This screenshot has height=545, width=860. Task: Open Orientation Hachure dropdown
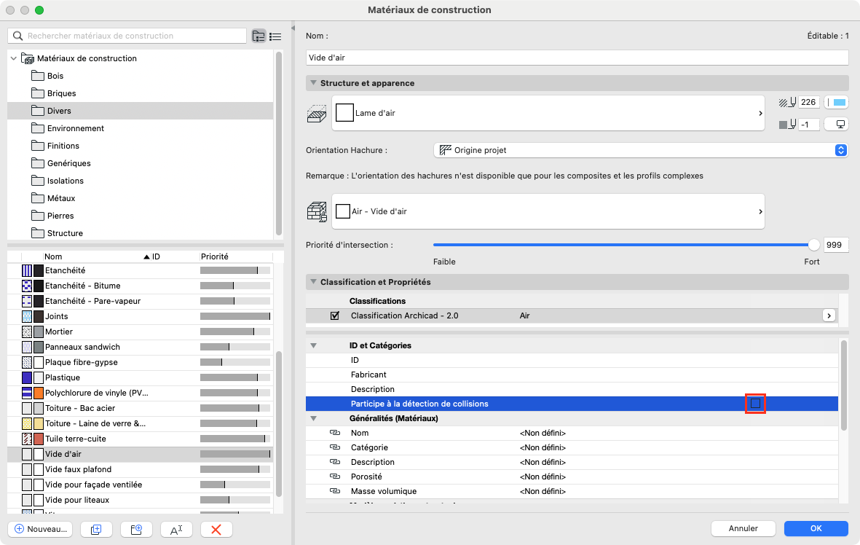641,150
